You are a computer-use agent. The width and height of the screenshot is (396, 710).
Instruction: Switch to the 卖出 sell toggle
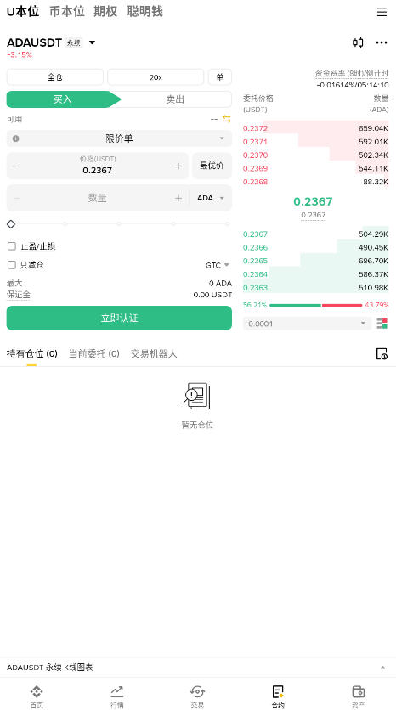coord(175,99)
